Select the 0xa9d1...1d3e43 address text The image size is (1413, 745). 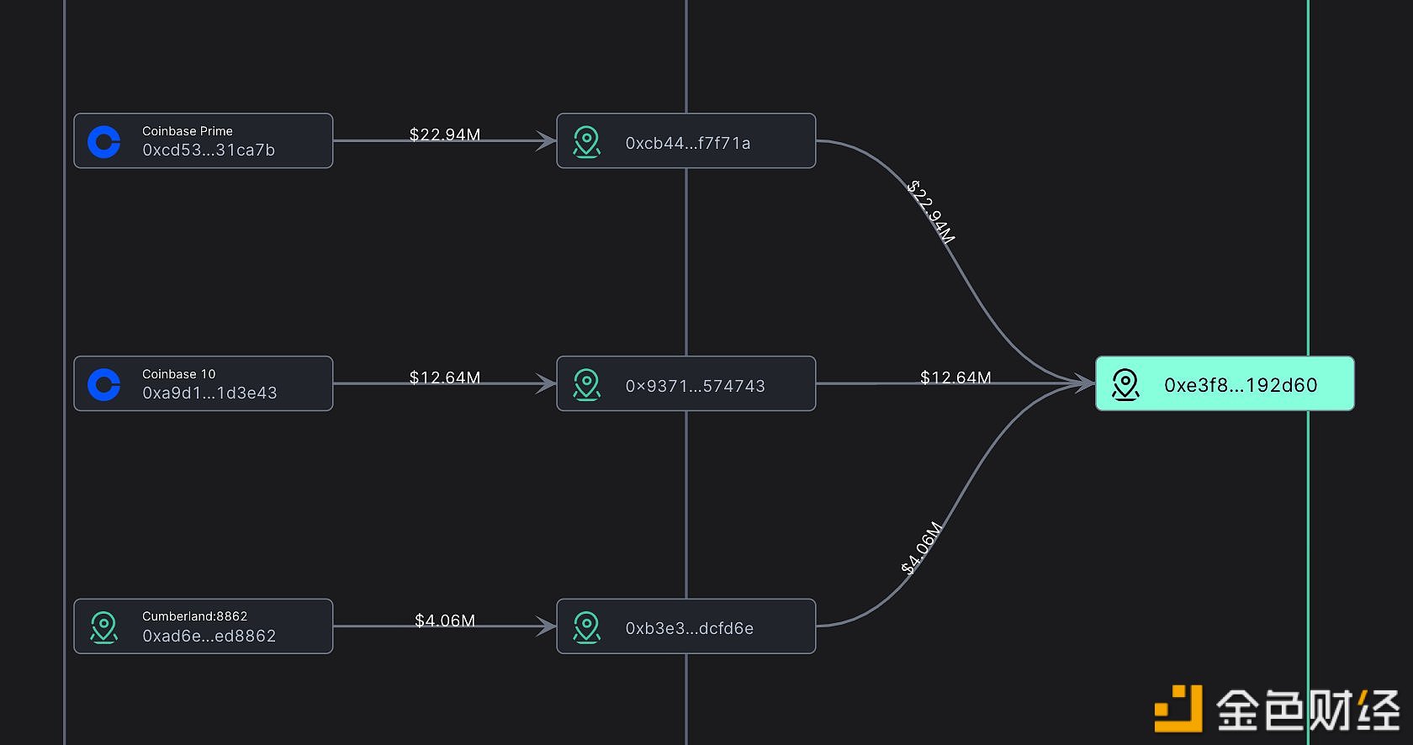209,394
